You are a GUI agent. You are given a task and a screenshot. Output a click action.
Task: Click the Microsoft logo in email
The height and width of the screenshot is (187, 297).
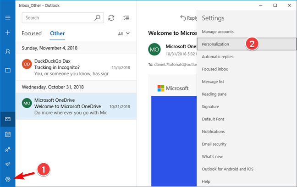(173, 88)
